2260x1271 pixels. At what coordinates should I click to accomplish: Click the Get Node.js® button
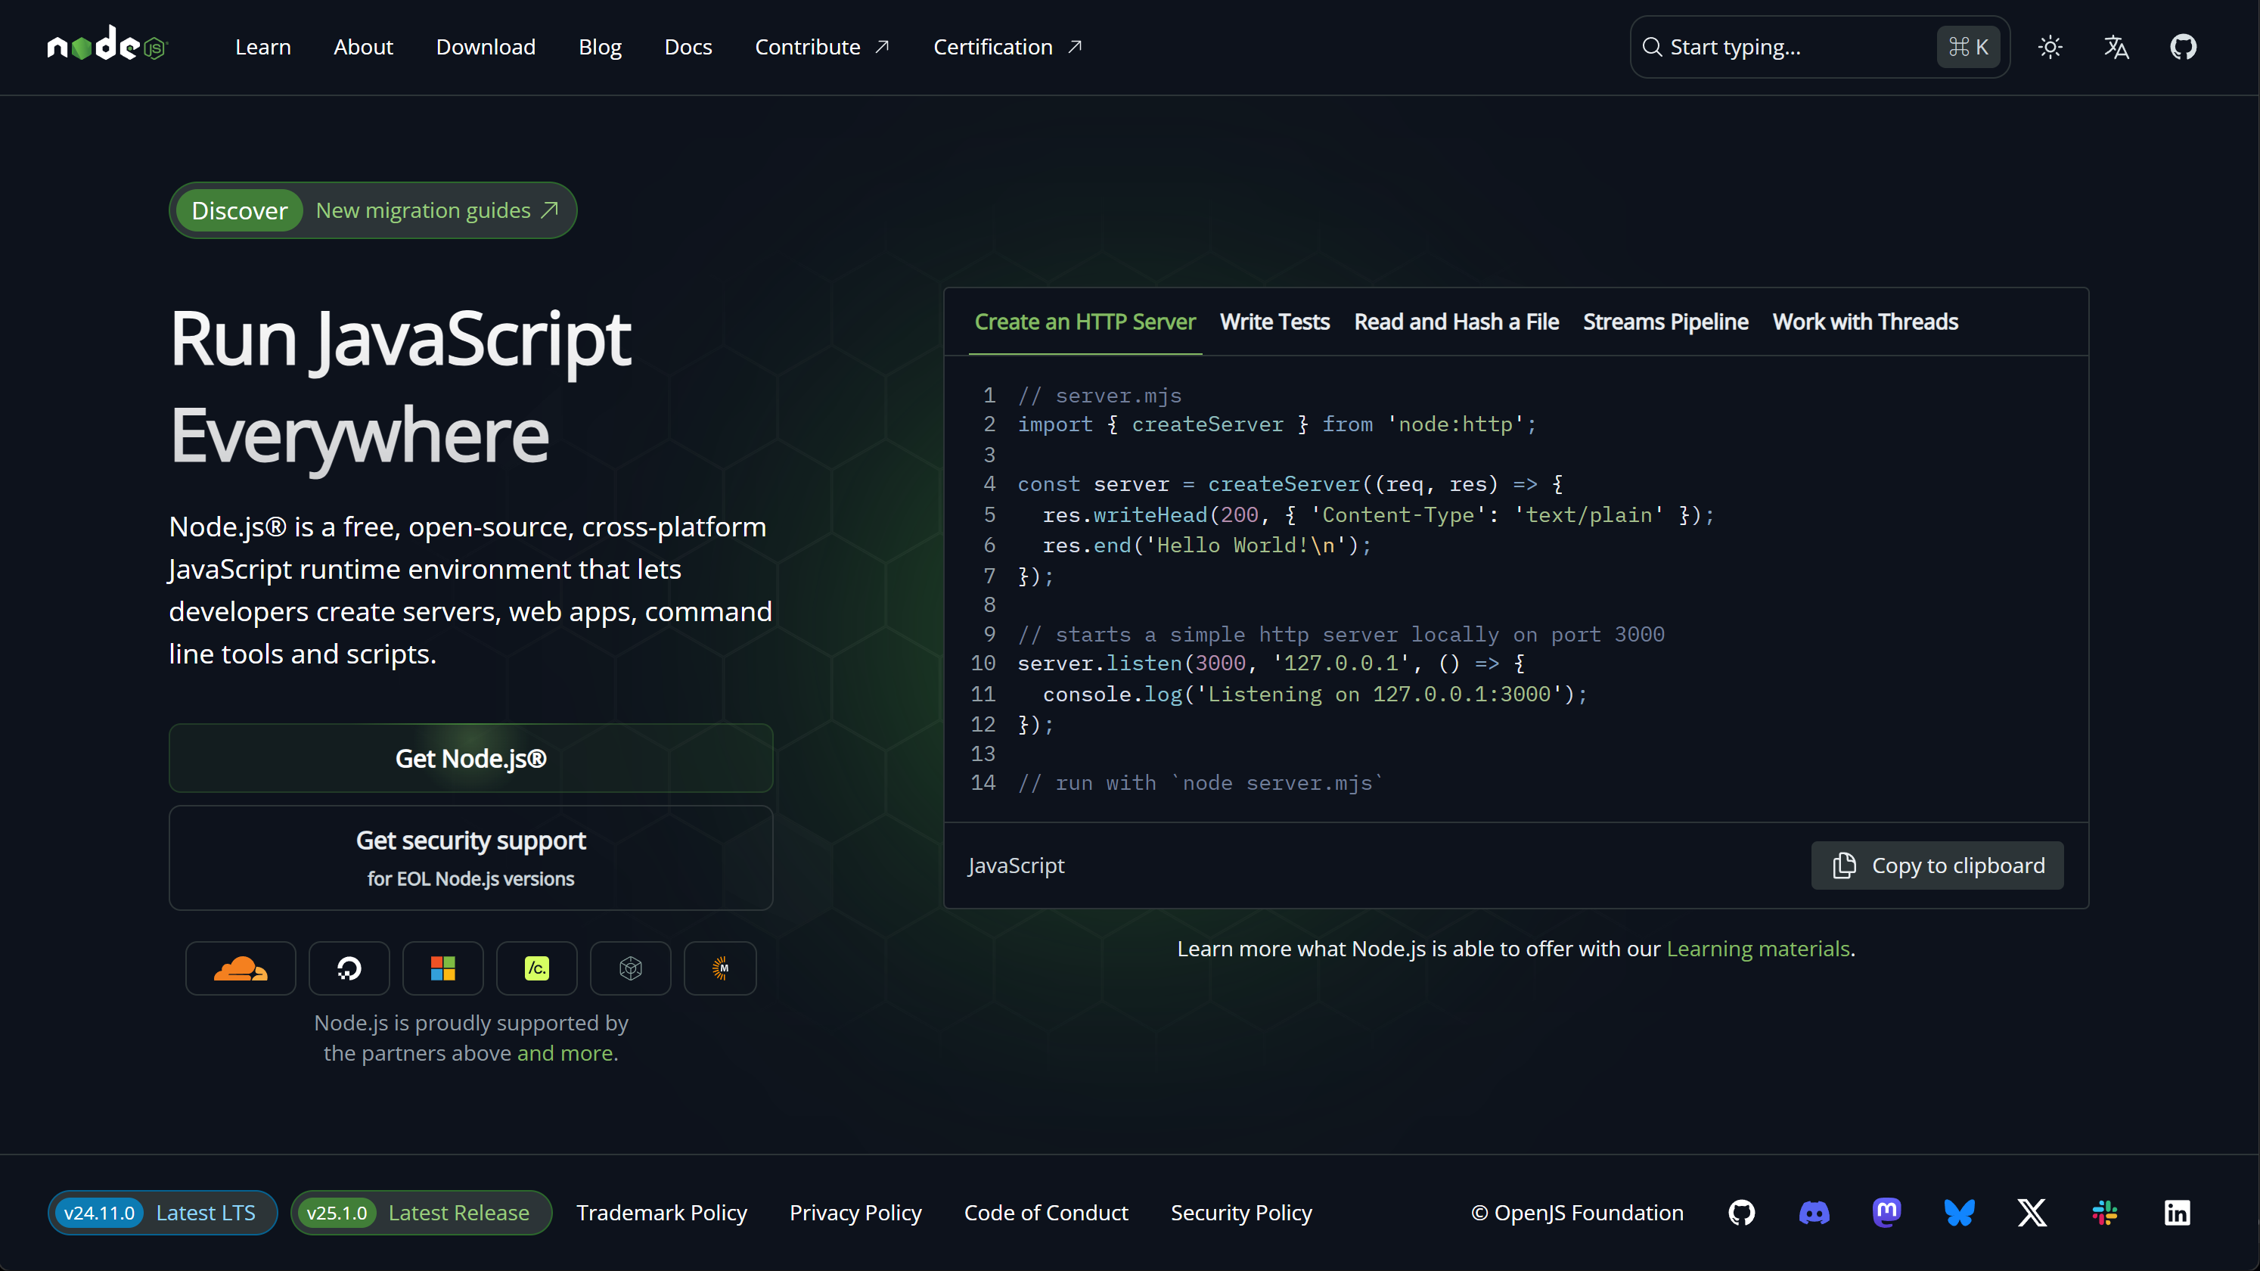[470, 757]
